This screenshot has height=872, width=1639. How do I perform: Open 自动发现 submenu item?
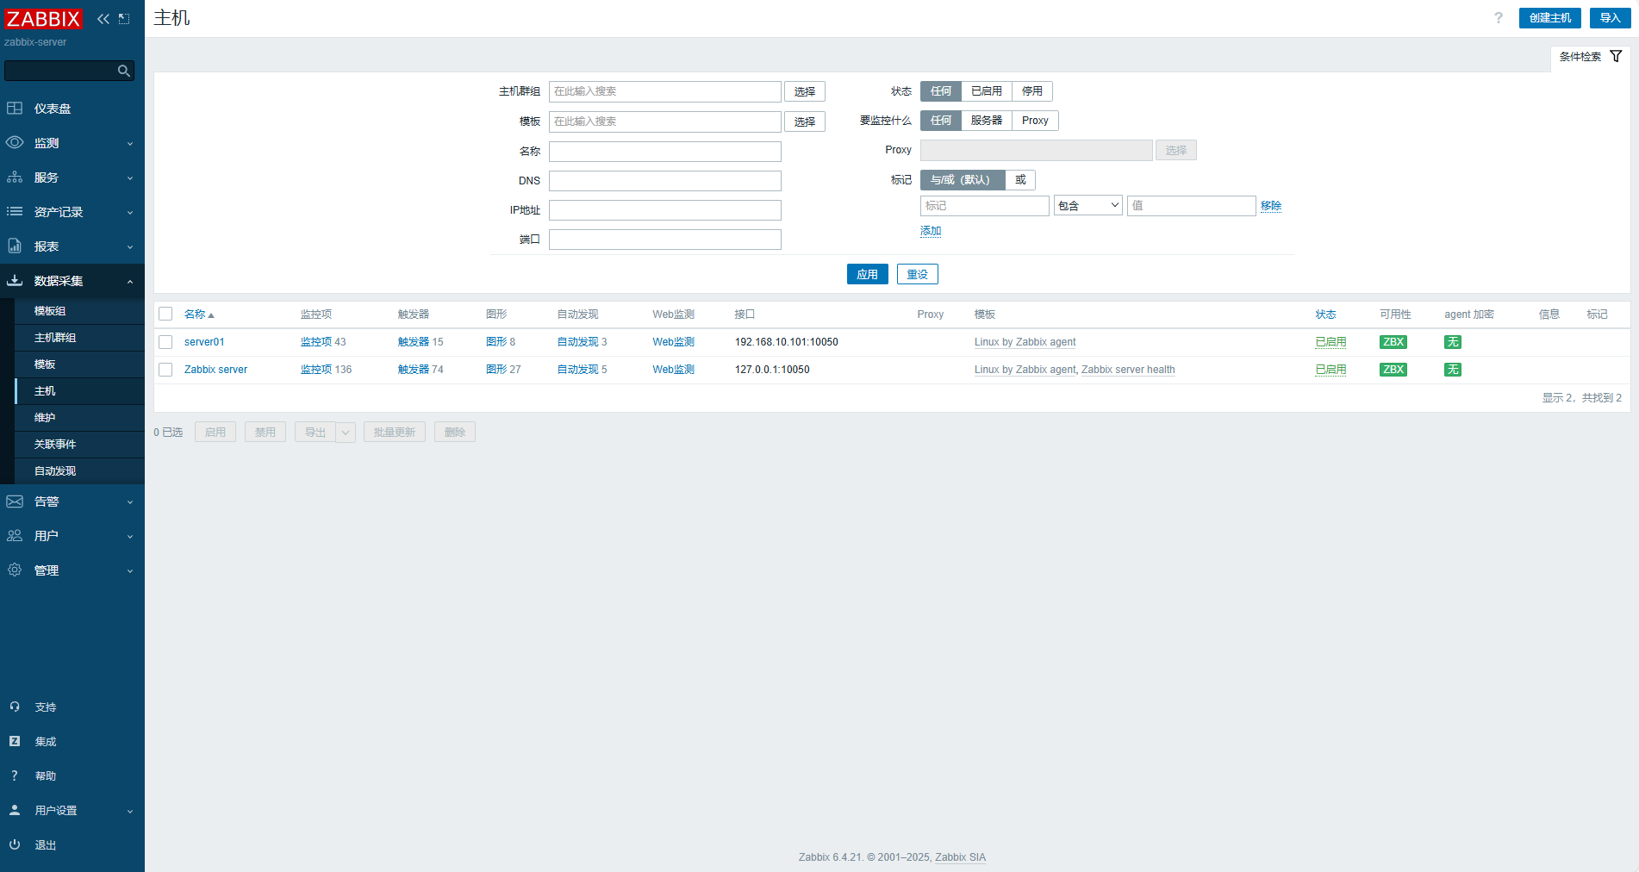(79, 471)
